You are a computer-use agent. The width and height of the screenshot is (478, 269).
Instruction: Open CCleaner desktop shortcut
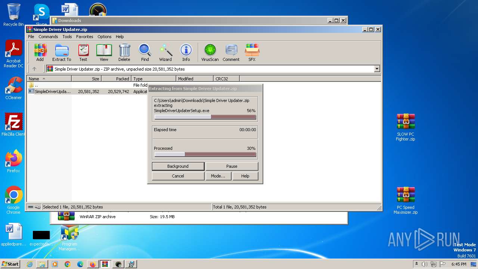click(13, 88)
